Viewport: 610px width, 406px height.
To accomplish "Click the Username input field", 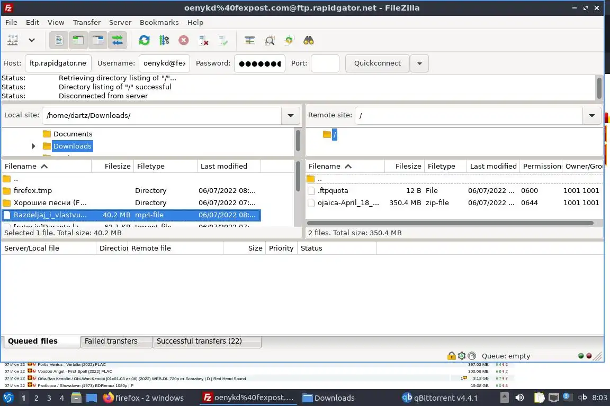I will coord(164,63).
